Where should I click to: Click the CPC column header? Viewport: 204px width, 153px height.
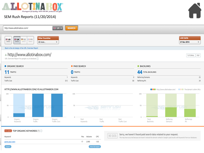tap(98, 137)
